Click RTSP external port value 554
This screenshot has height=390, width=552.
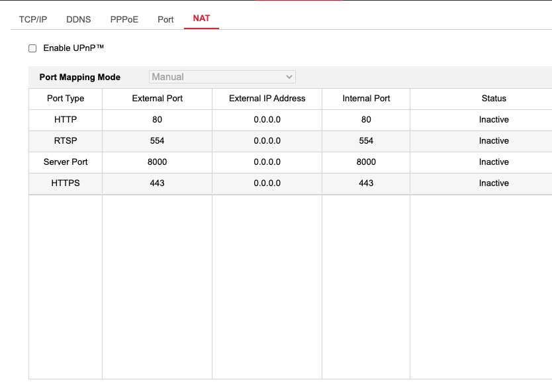(157, 141)
